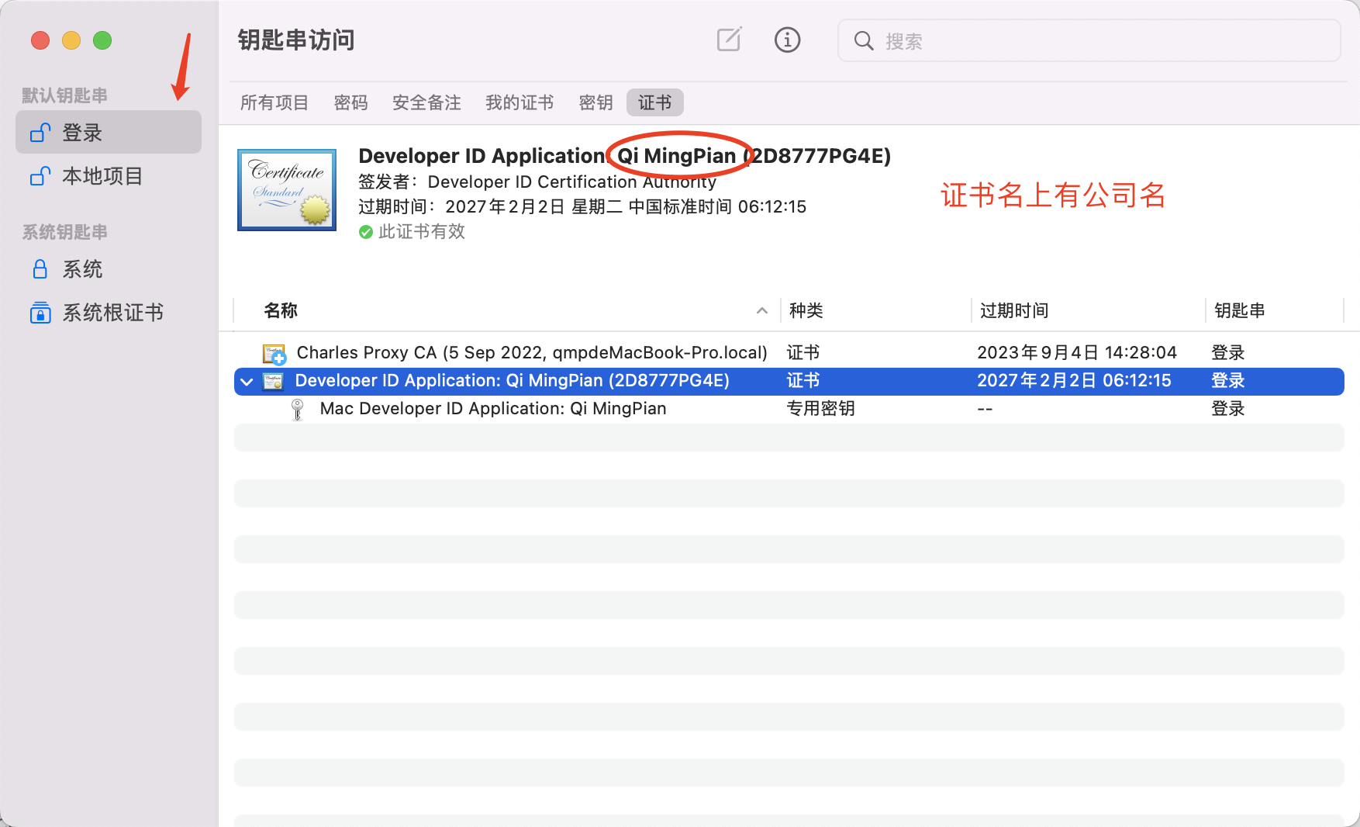Select Mac Developer ID Application private key row
Image resolution: width=1360 pixels, height=827 pixels.
(x=789, y=409)
